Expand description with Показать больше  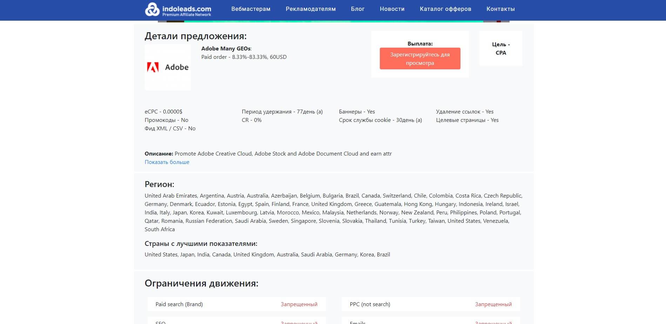click(x=167, y=162)
